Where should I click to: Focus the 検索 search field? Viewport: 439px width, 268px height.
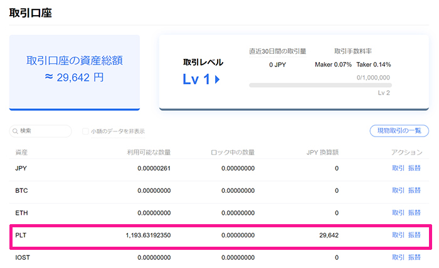click(x=41, y=131)
